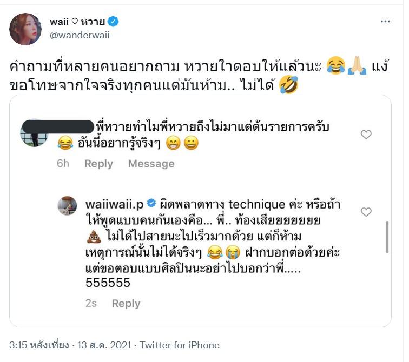Click the blue verified badge beside หวาย
The width and height of the screenshot is (409, 362).
[x=113, y=22]
